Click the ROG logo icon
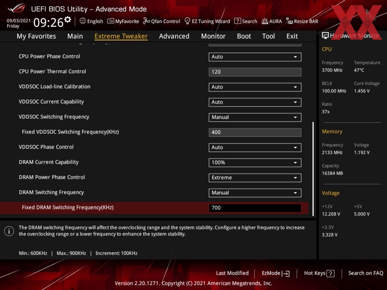This screenshot has height=290, width=387. click(17, 9)
